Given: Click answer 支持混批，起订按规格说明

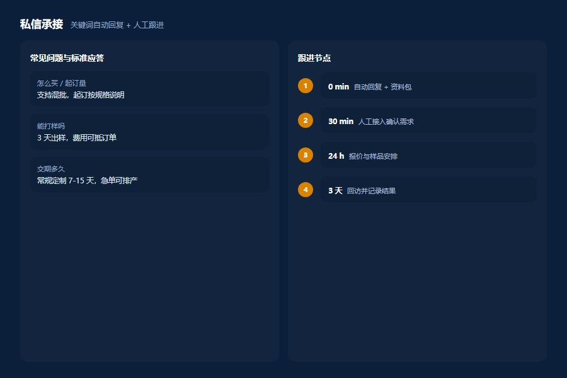Looking at the screenshot, I should [x=81, y=94].
